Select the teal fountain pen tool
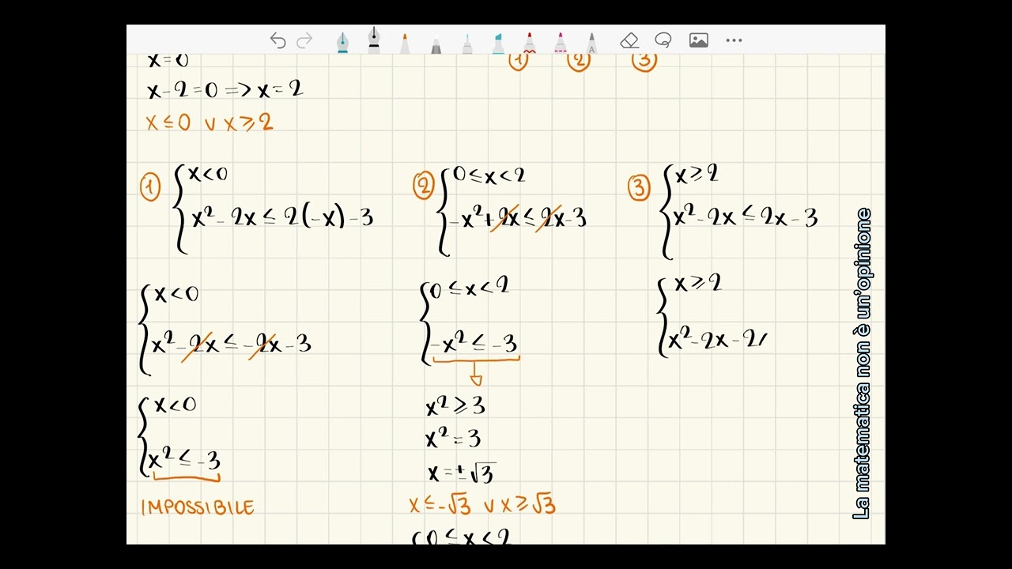Image resolution: width=1012 pixels, height=569 pixels. point(342,43)
